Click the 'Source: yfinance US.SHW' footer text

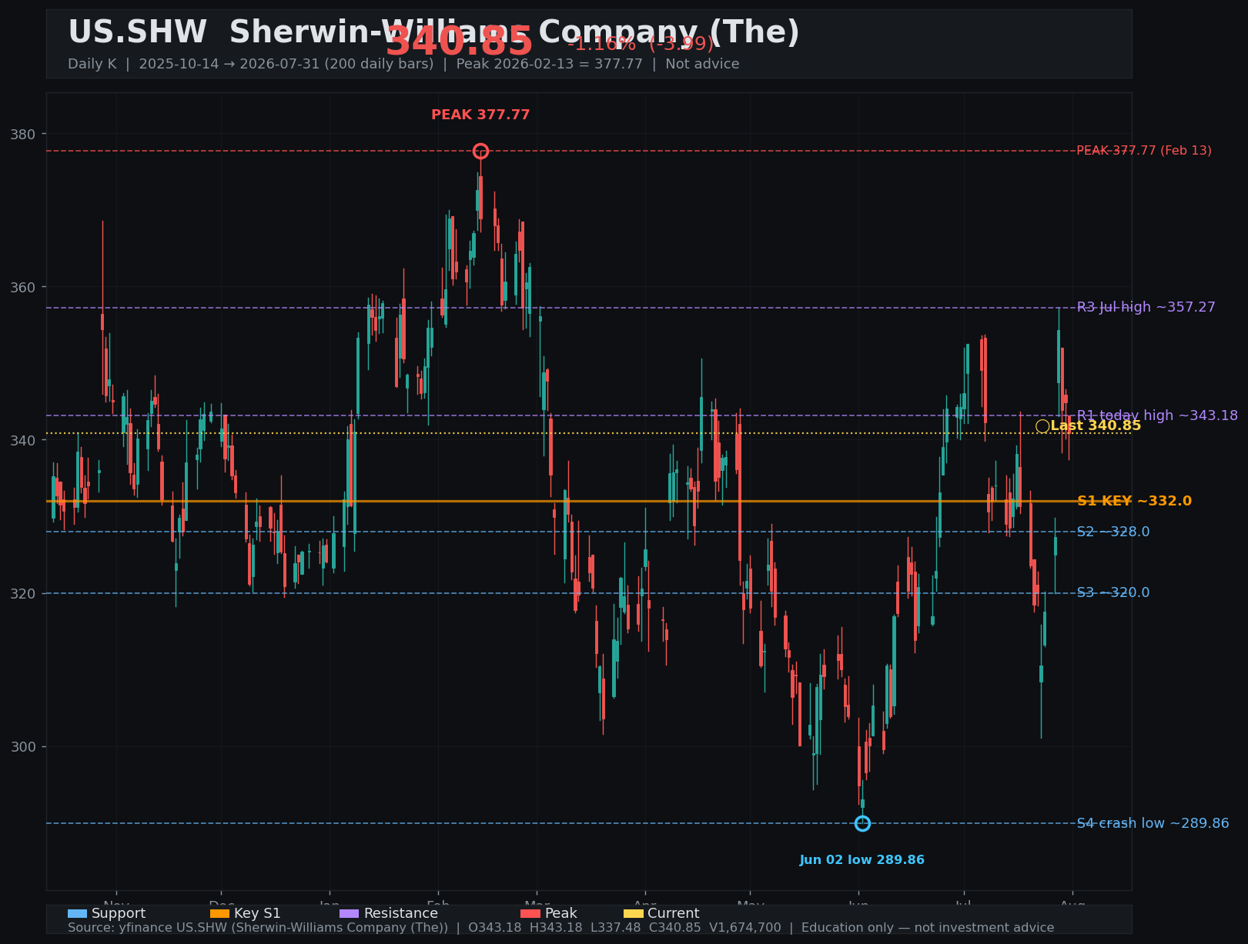pos(258,928)
